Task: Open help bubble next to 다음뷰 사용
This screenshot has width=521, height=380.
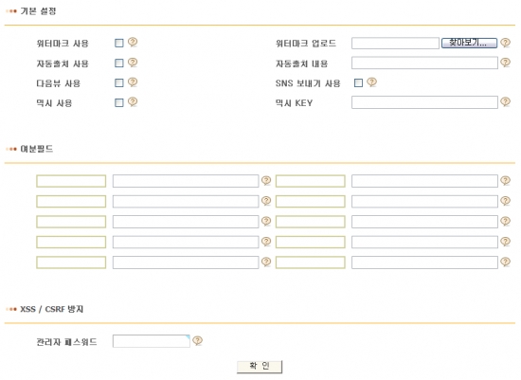Action: [133, 82]
